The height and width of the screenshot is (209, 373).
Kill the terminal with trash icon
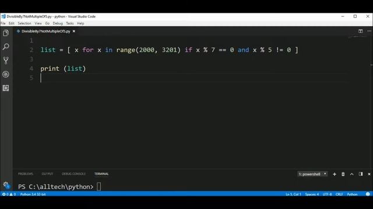[x=343, y=174]
